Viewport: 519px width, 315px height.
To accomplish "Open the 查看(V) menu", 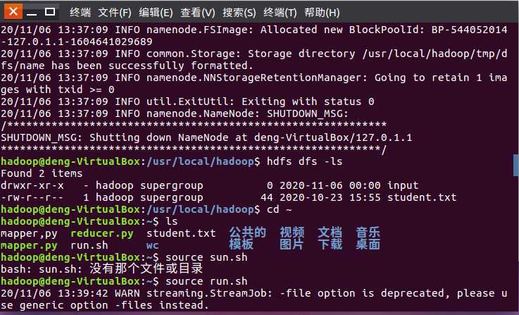I will (198, 13).
